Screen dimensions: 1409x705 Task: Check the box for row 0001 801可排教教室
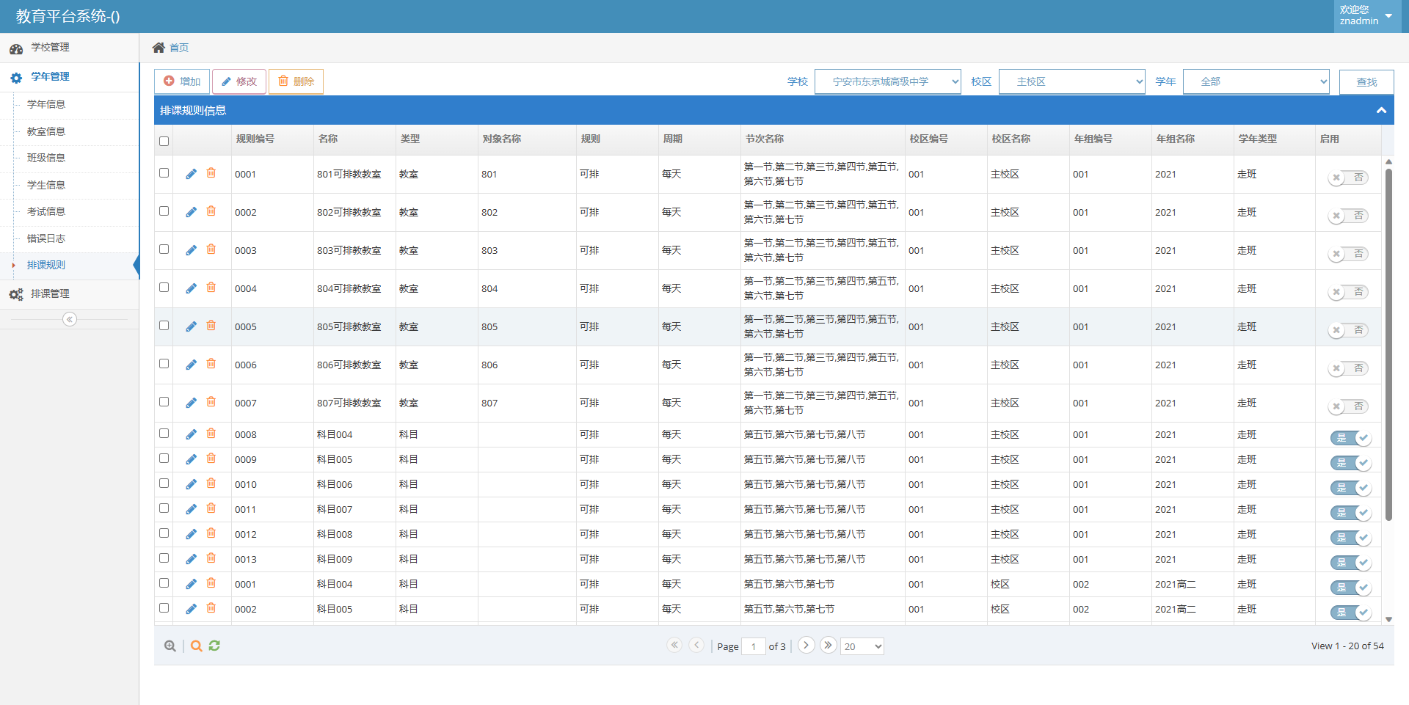(164, 173)
